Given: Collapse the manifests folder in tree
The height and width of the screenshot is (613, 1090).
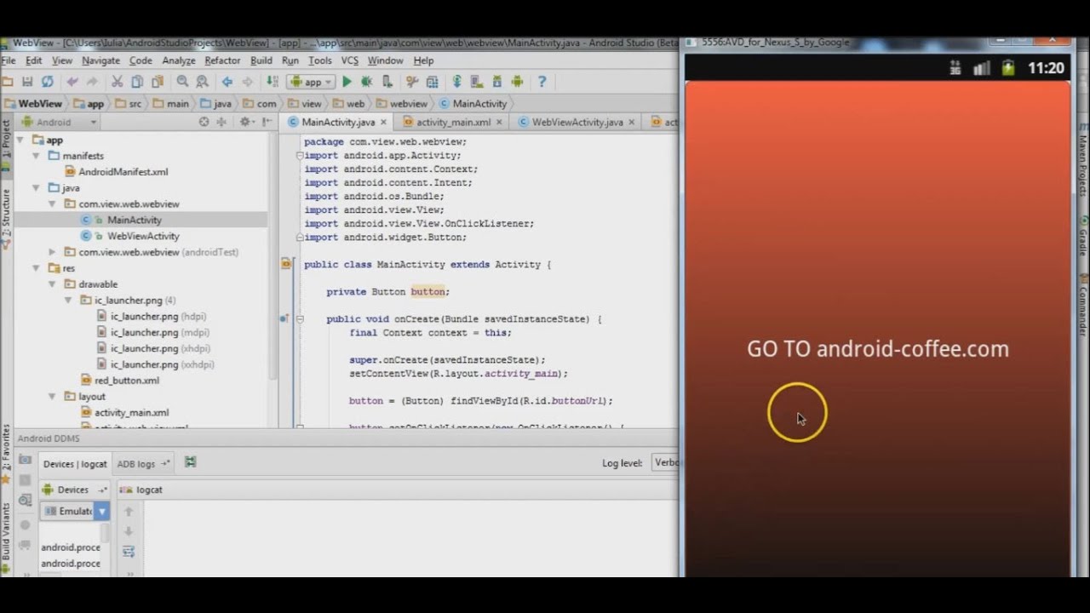Looking at the screenshot, I should point(36,156).
